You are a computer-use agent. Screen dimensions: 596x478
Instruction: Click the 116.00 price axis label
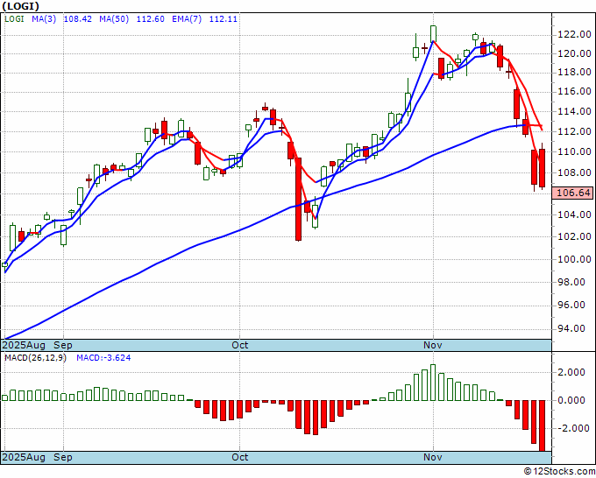[574, 92]
